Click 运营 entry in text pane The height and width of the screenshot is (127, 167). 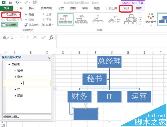(20, 96)
